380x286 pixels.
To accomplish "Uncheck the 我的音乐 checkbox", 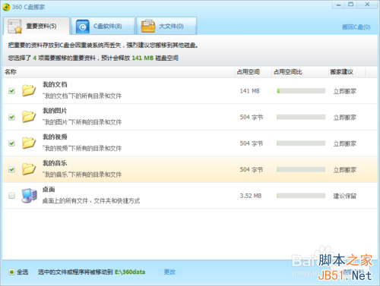I will (11, 169).
